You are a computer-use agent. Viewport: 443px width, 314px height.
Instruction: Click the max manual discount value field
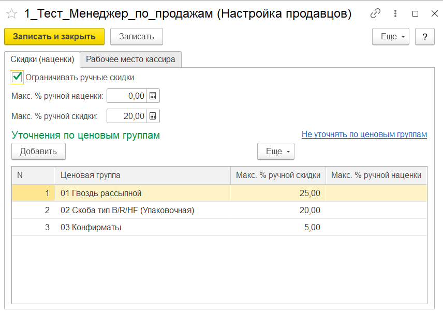pyautogui.click(x=127, y=116)
